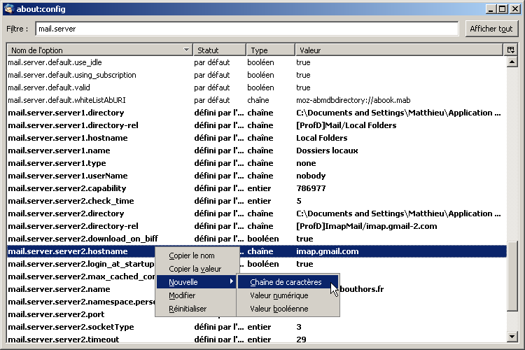Click the sort arrow on Nom de l'option

pos(186,50)
